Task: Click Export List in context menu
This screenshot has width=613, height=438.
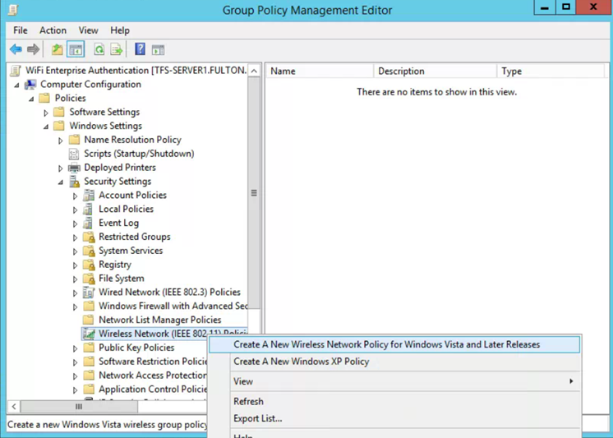Action: tap(257, 418)
